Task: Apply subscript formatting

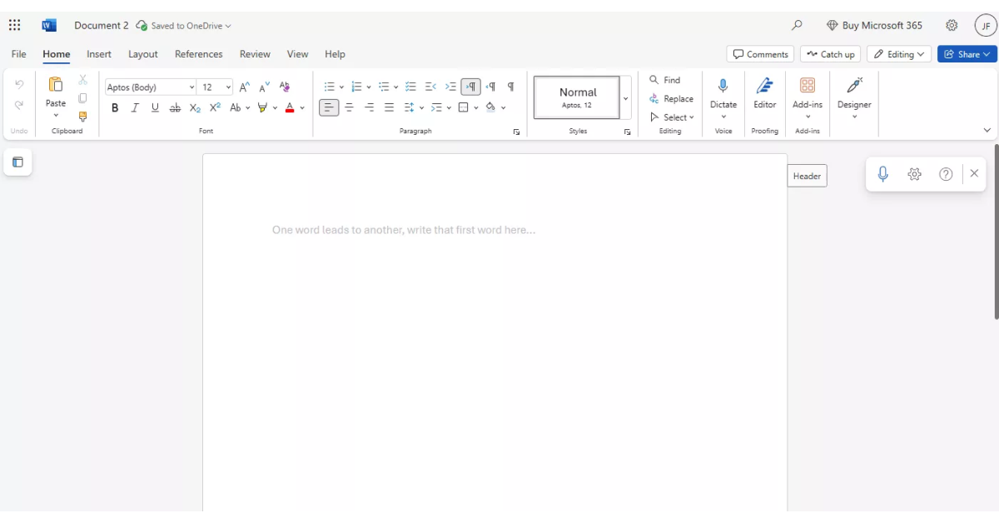Action: point(195,107)
